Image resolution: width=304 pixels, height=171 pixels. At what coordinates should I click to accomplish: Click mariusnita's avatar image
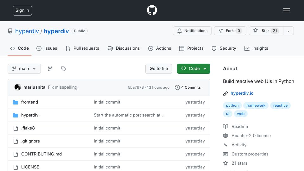click(x=18, y=87)
